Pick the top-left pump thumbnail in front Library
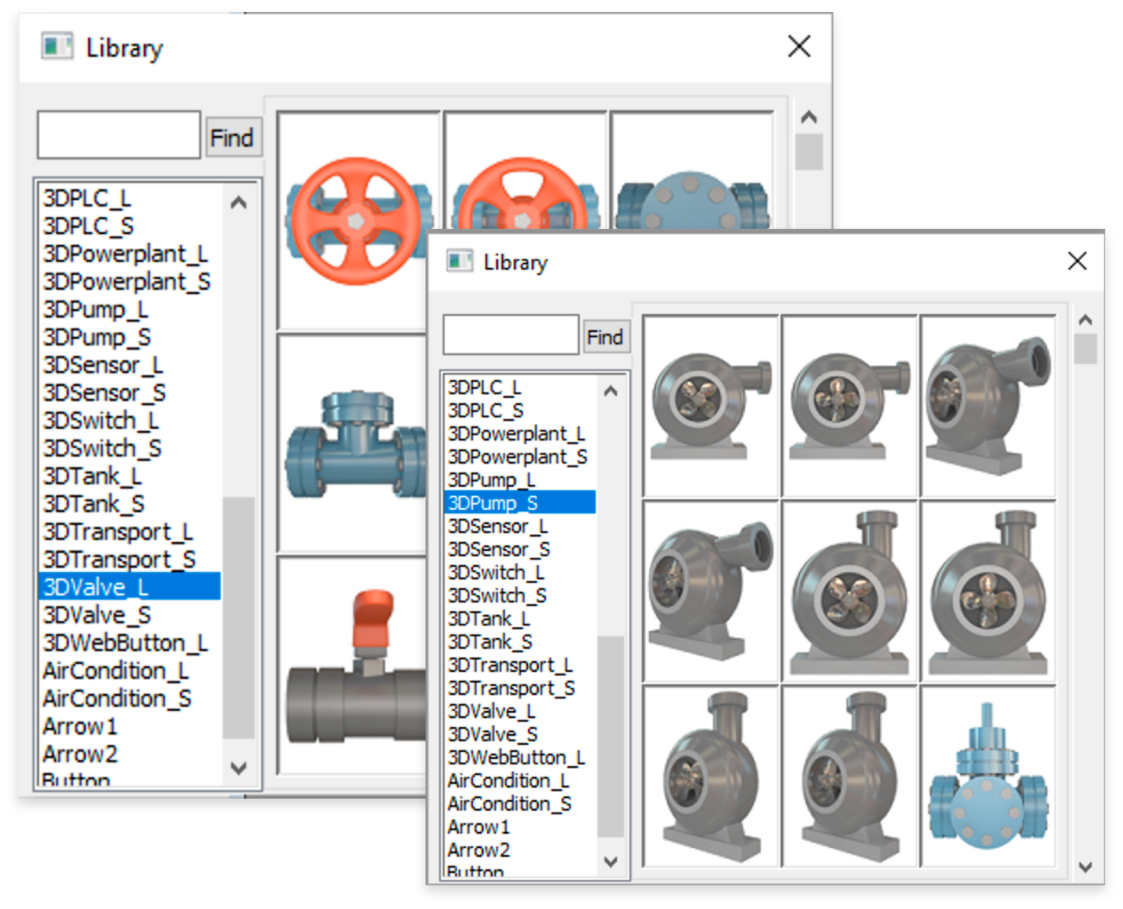The height and width of the screenshot is (909, 1123). 711,406
